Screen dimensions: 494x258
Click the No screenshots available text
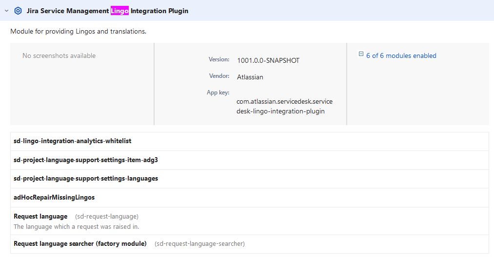pyautogui.click(x=59, y=55)
